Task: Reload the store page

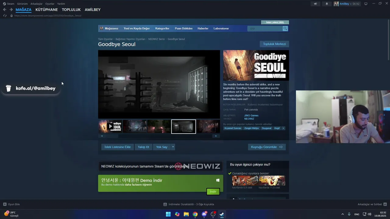Action: click(5, 16)
